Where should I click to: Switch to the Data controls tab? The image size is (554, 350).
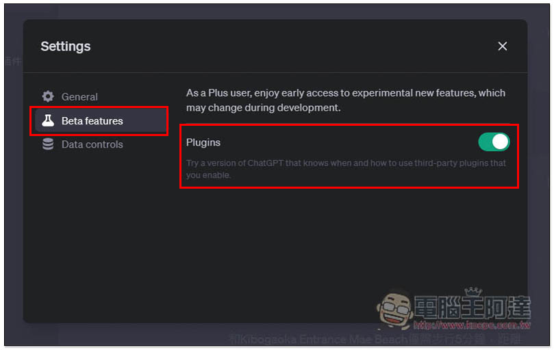point(92,144)
